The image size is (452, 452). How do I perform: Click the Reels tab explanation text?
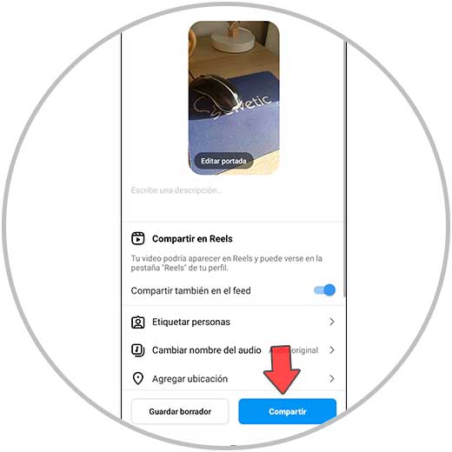(x=226, y=263)
